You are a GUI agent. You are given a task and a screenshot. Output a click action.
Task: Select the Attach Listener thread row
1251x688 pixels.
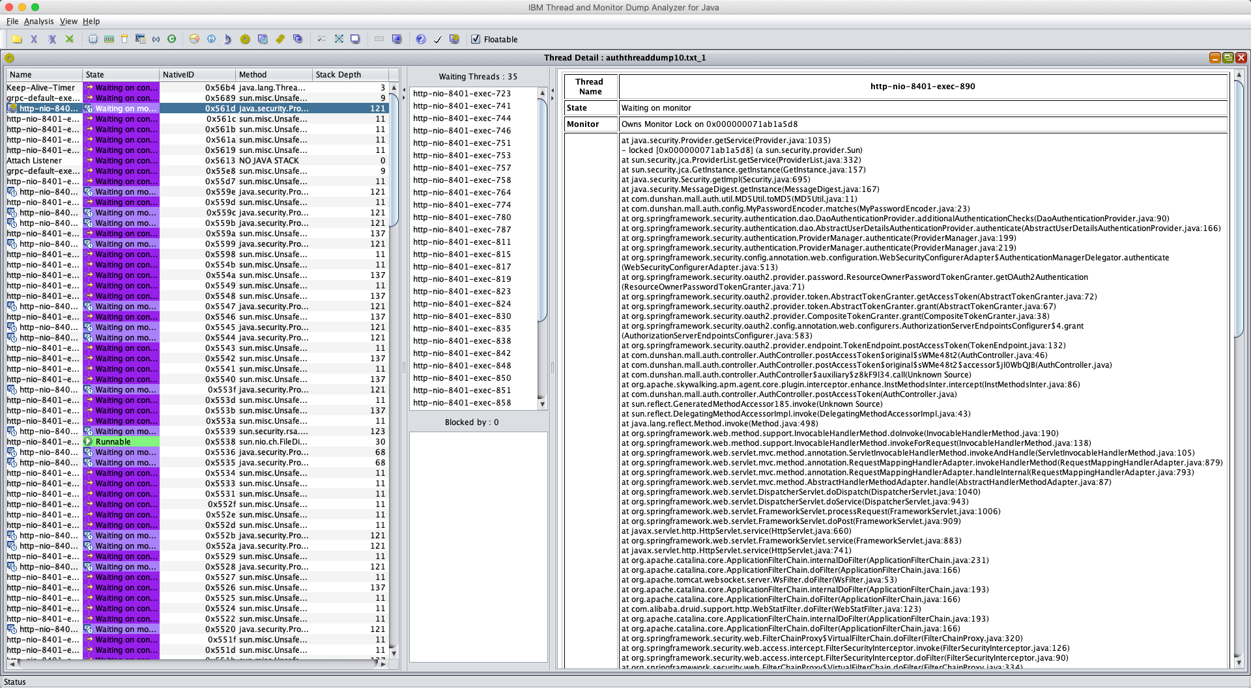click(x=195, y=161)
